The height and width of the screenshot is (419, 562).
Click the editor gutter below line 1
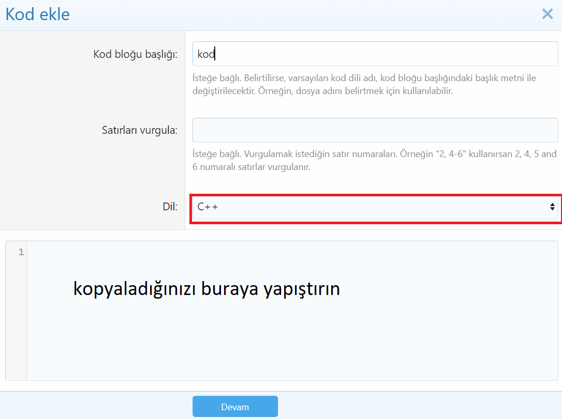(x=16, y=320)
